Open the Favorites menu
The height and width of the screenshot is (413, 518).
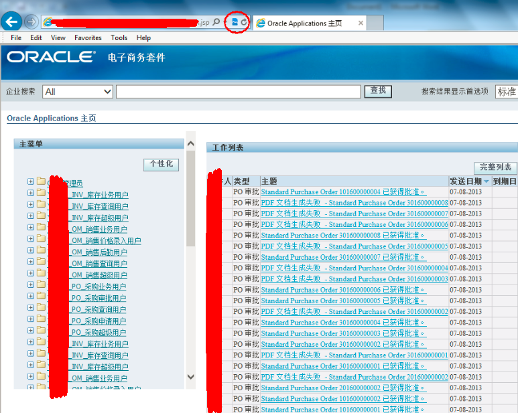pos(88,37)
